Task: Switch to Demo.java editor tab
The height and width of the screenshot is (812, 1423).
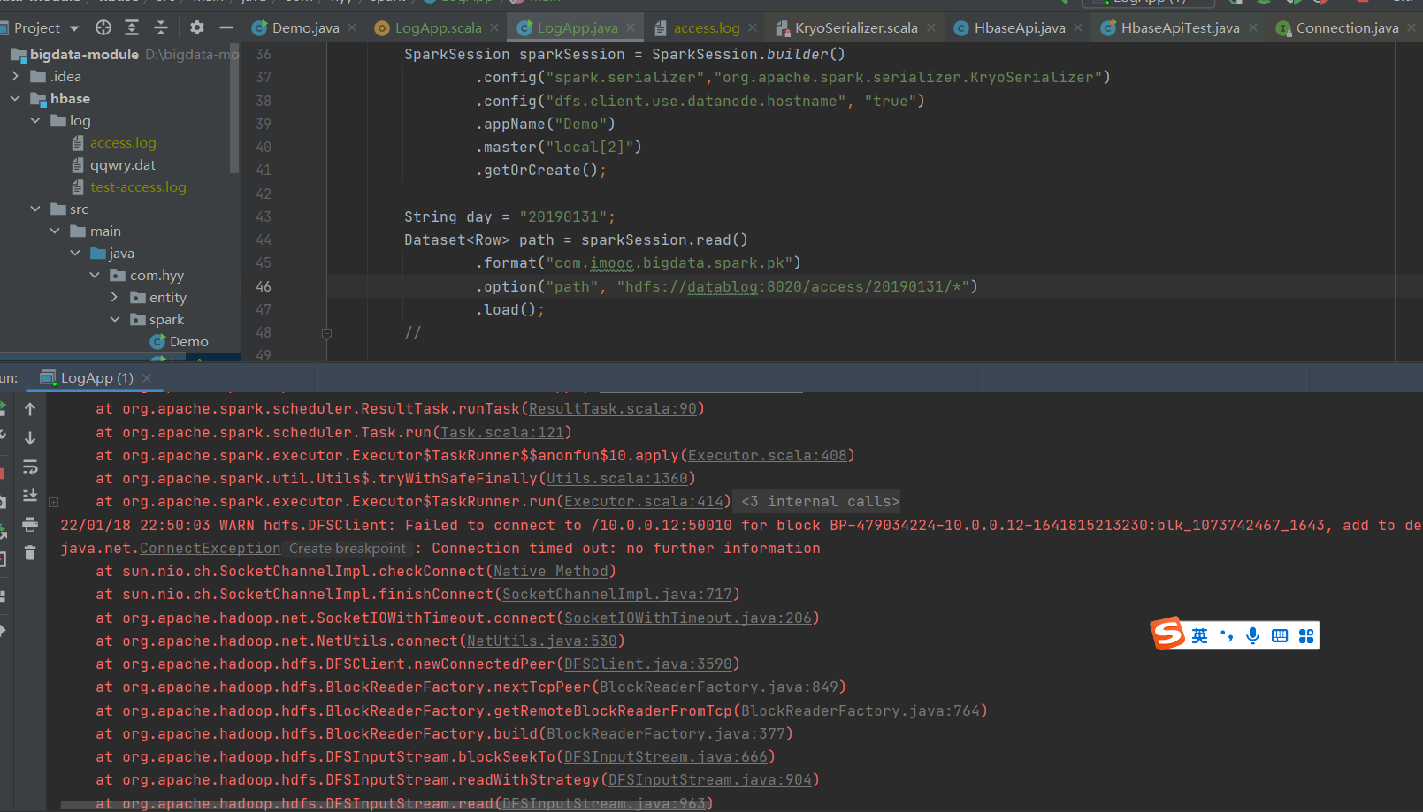Action: [x=305, y=27]
